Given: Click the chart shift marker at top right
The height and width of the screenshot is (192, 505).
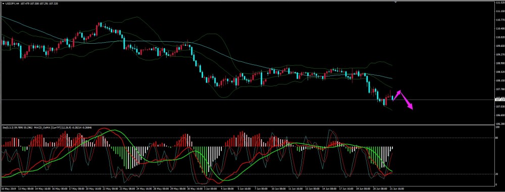Looking at the screenshot, I should point(395,2).
